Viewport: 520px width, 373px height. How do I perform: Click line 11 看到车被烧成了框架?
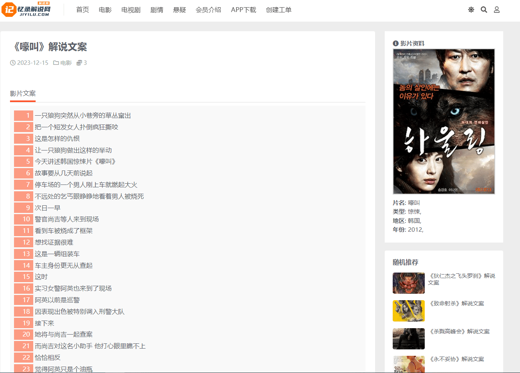64,231
